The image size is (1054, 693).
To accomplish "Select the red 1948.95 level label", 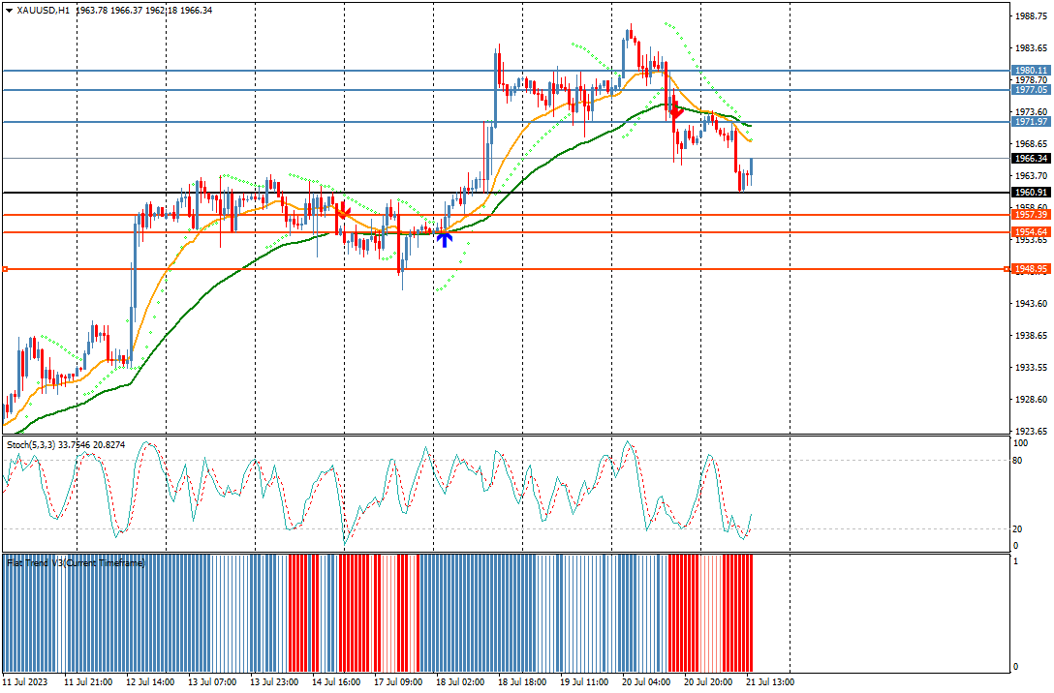I will click(1031, 269).
